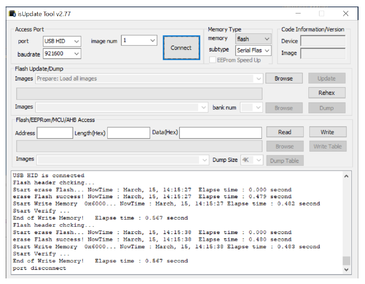Click the log scrollbar down arrow

pyautogui.click(x=346, y=269)
